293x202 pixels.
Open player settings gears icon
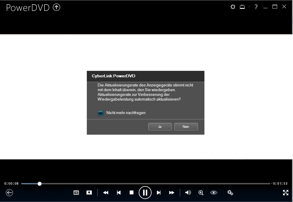click(x=230, y=193)
